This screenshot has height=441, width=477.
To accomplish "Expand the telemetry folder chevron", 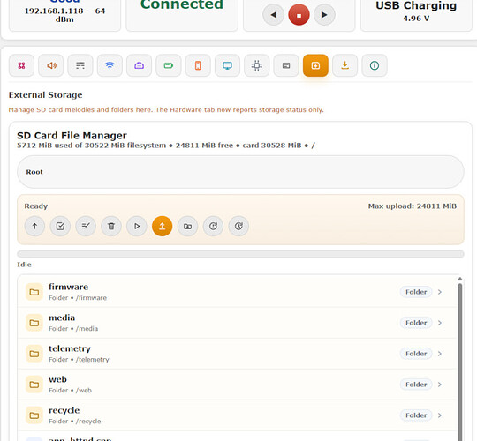I will pos(440,354).
